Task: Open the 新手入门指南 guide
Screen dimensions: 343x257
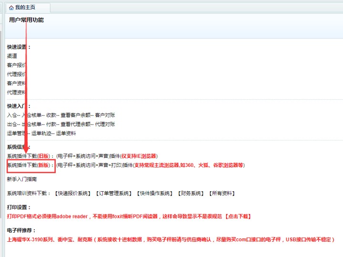Action: point(22,179)
